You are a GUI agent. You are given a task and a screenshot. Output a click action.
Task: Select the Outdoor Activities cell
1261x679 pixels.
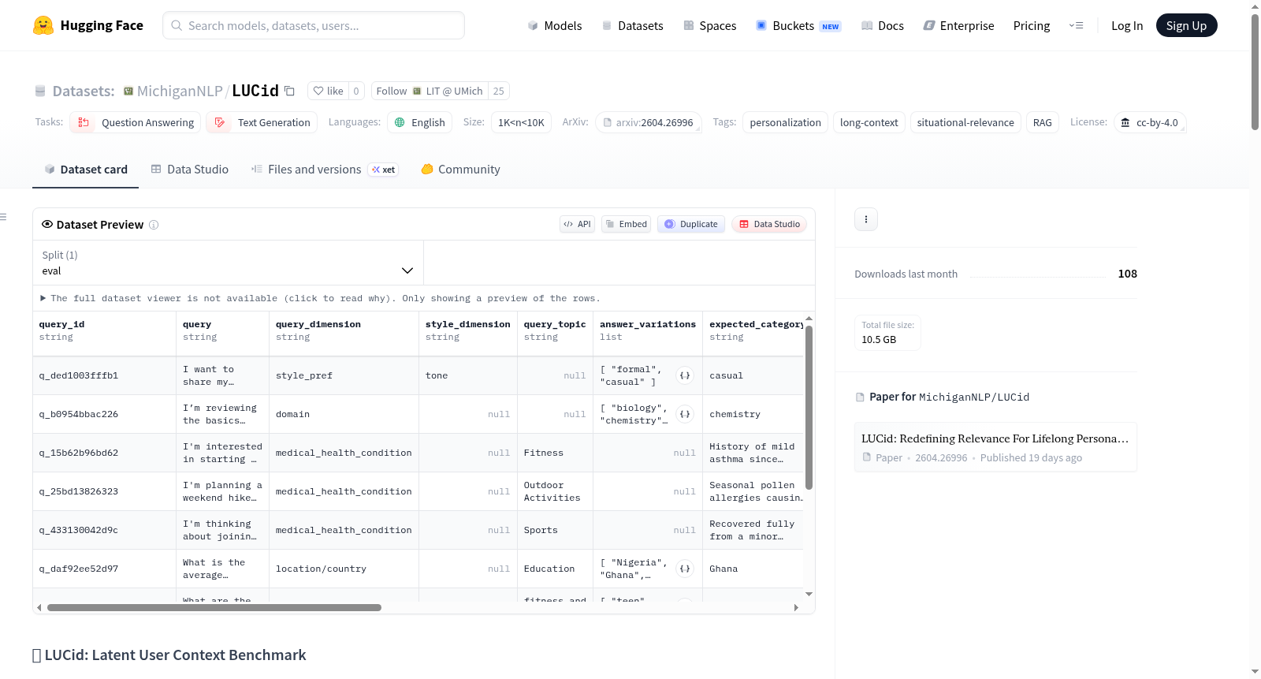click(555, 491)
